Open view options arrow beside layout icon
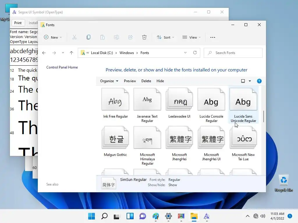 [250, 81]
